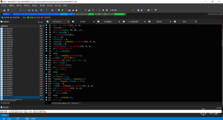Click the open file toolbar icon
223x120 pixels.
pos(5,10)
